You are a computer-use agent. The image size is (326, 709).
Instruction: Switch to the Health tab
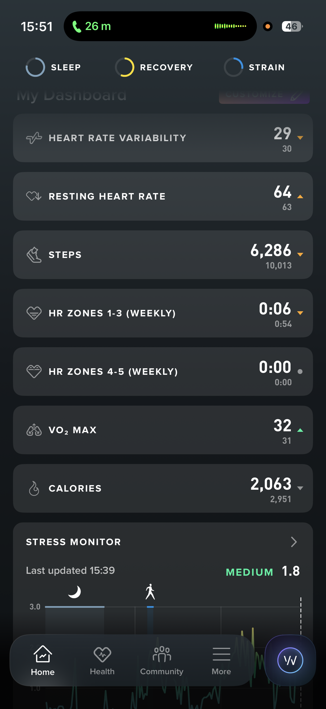pyautogui.click(x=102, y=660)
